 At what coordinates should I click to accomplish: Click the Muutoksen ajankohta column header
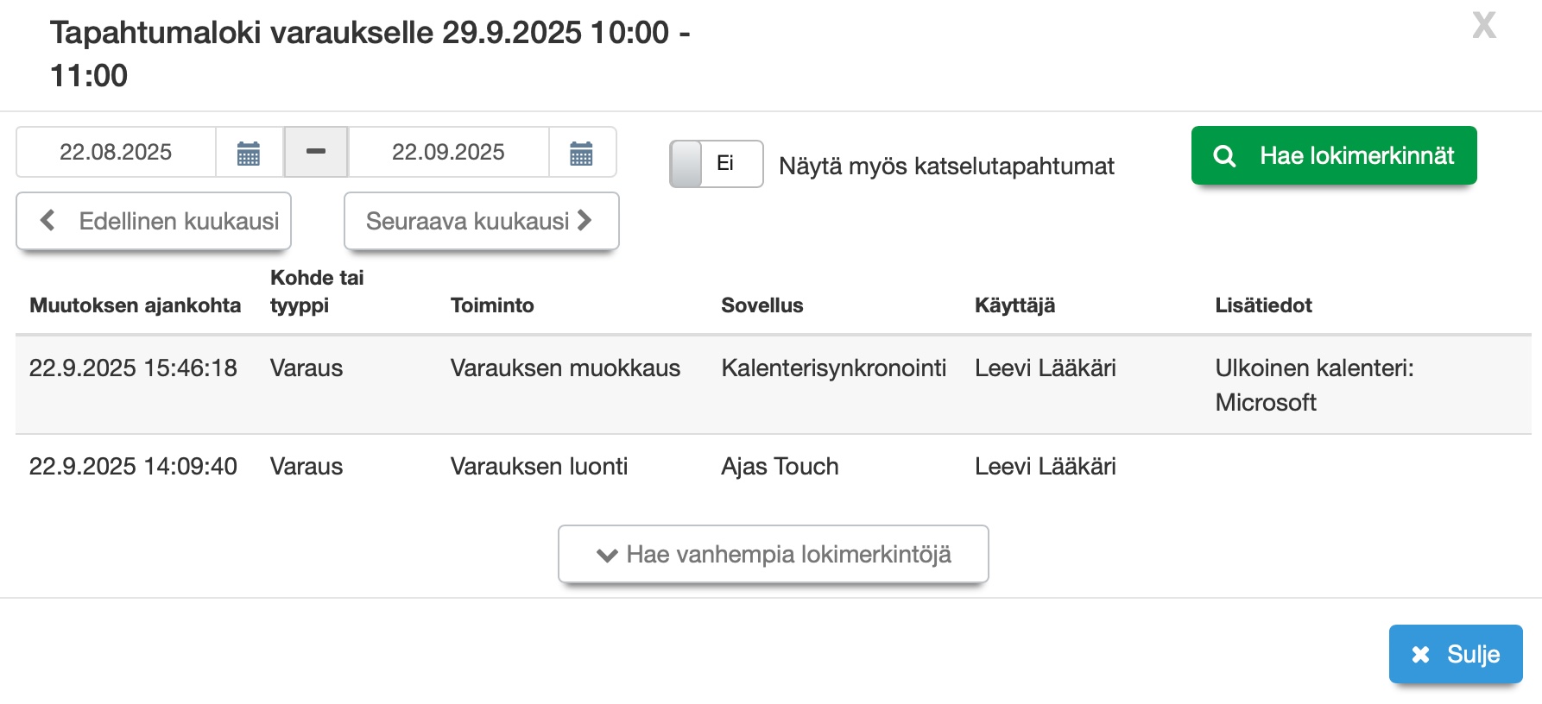coord(135,305)
